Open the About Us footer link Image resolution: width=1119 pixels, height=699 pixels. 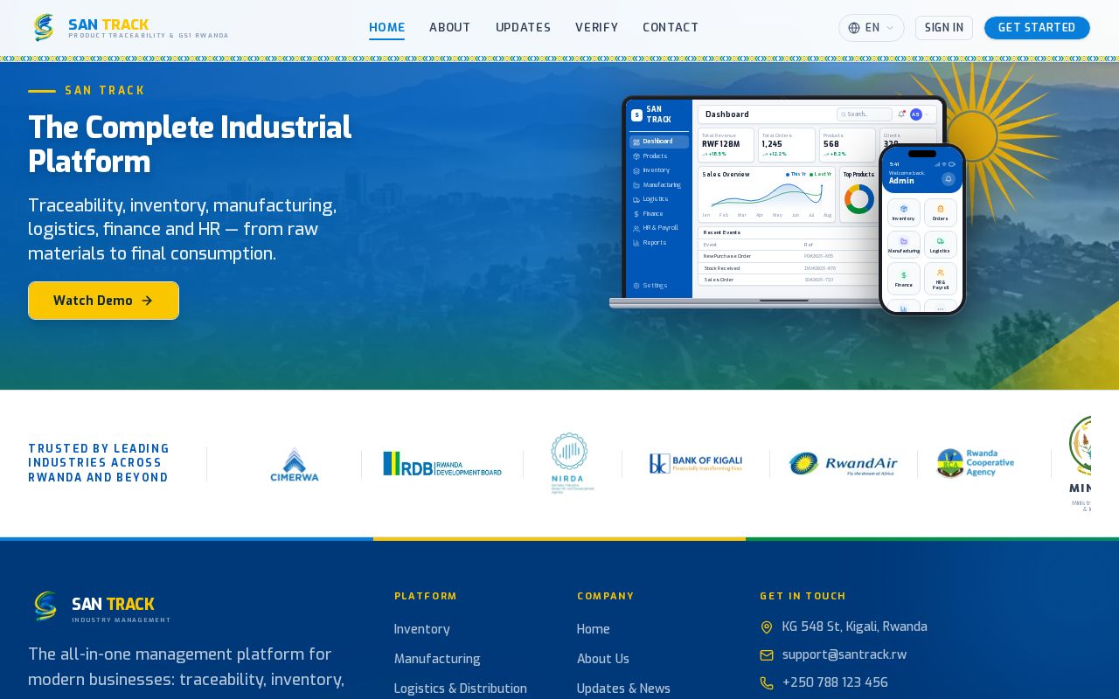point(603,659)
